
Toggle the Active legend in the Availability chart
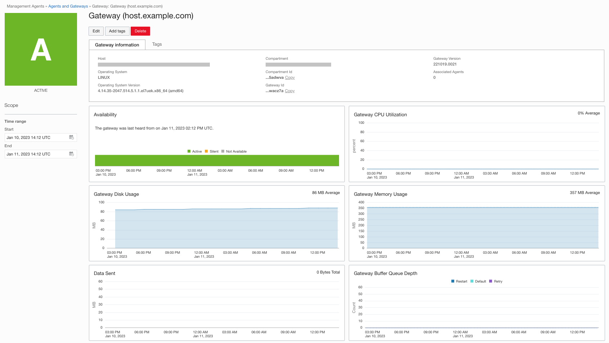[x=195, y=152]
